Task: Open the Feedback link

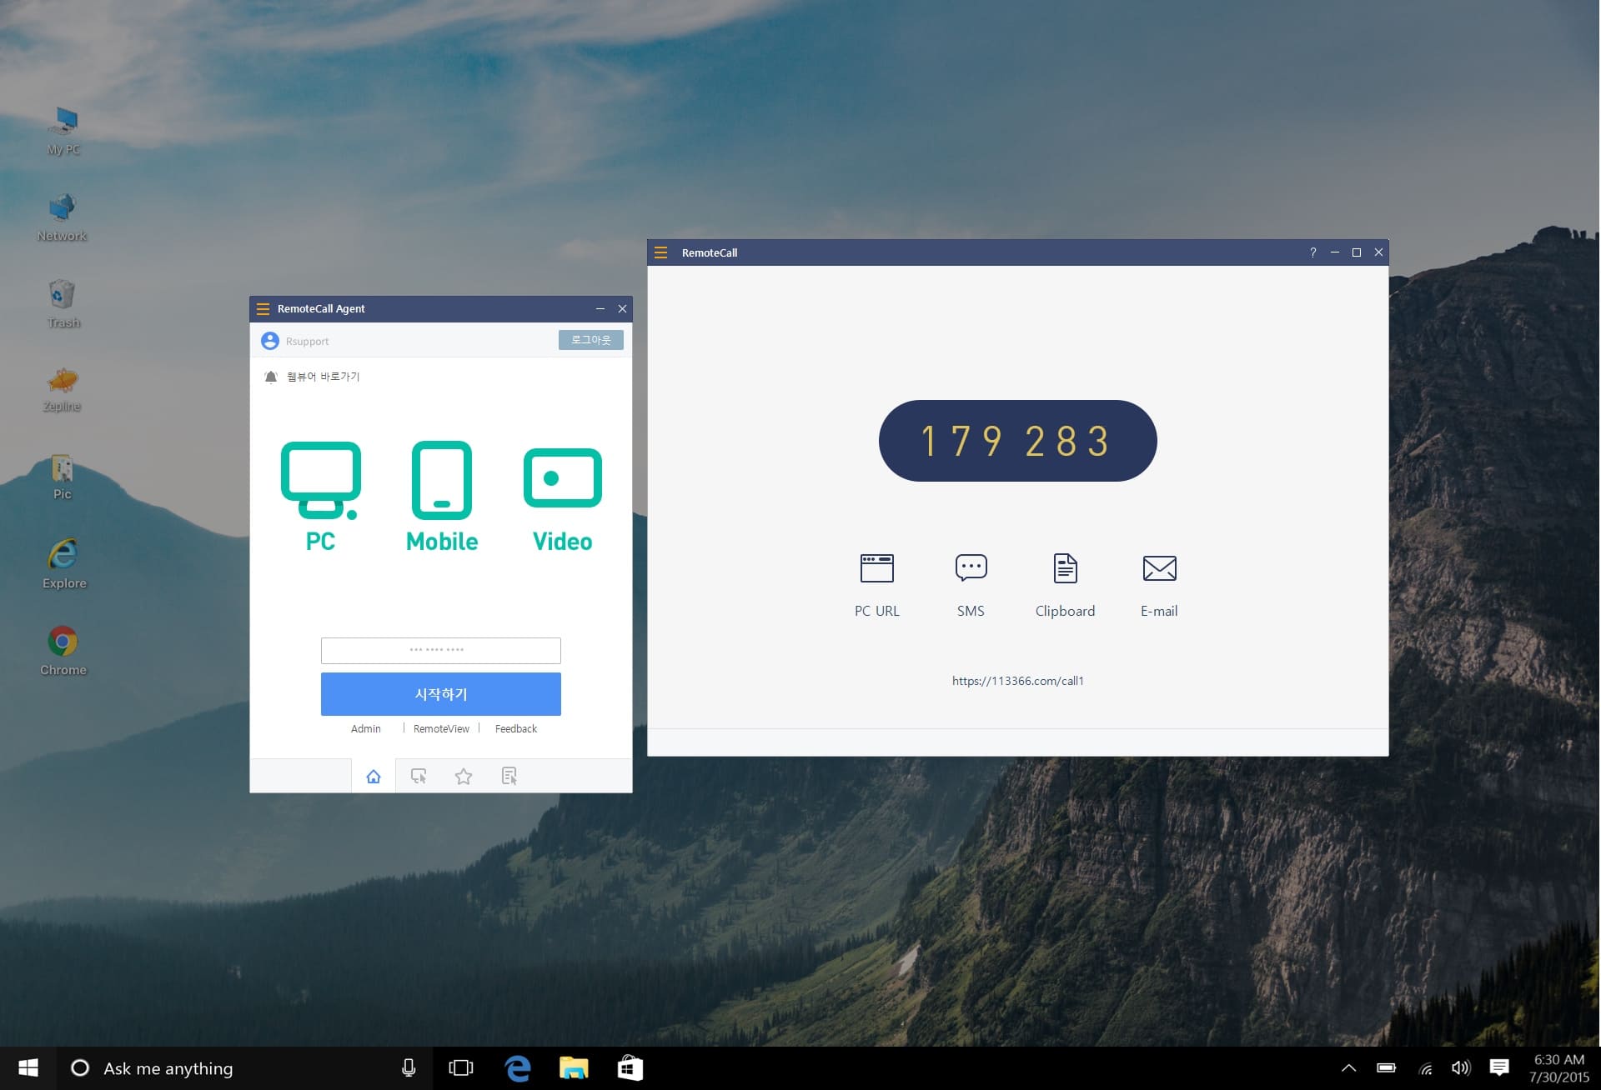Action: 516,729
